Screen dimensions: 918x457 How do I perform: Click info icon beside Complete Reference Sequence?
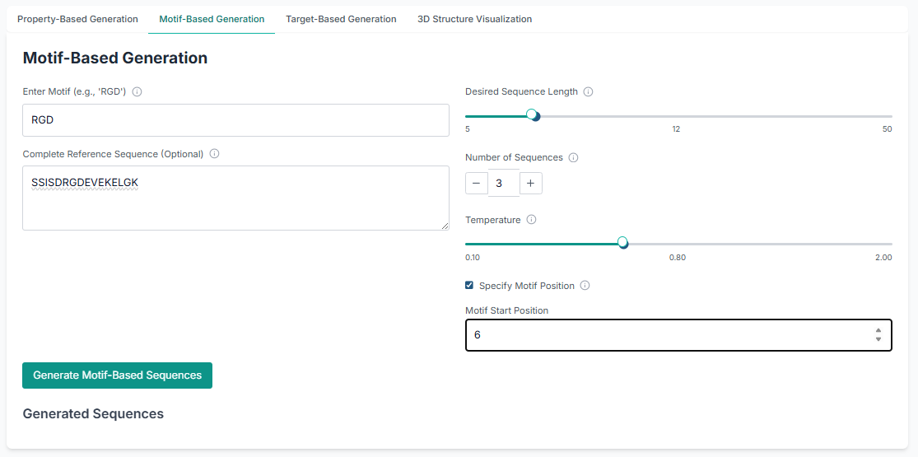pos(214,154)
